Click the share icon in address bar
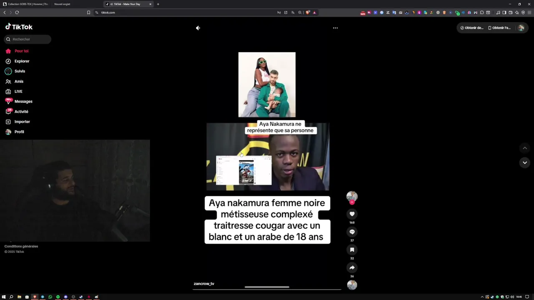The image size is (534, 300). [286, 12]
